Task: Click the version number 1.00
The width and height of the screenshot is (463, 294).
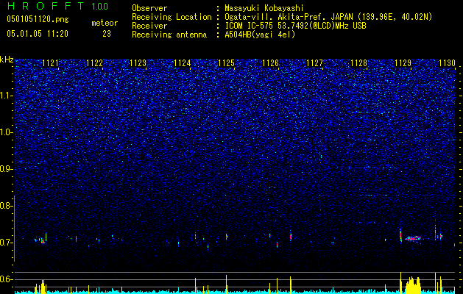Action: click(x=99, y=6)
